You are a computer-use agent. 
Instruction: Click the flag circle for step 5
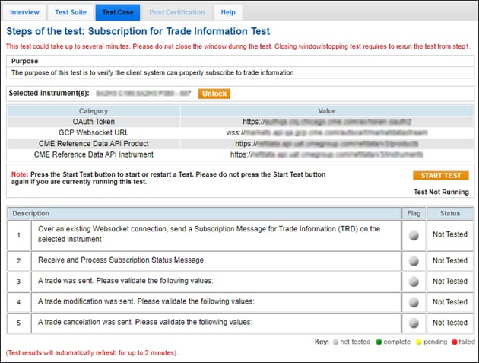pos(414,322)
